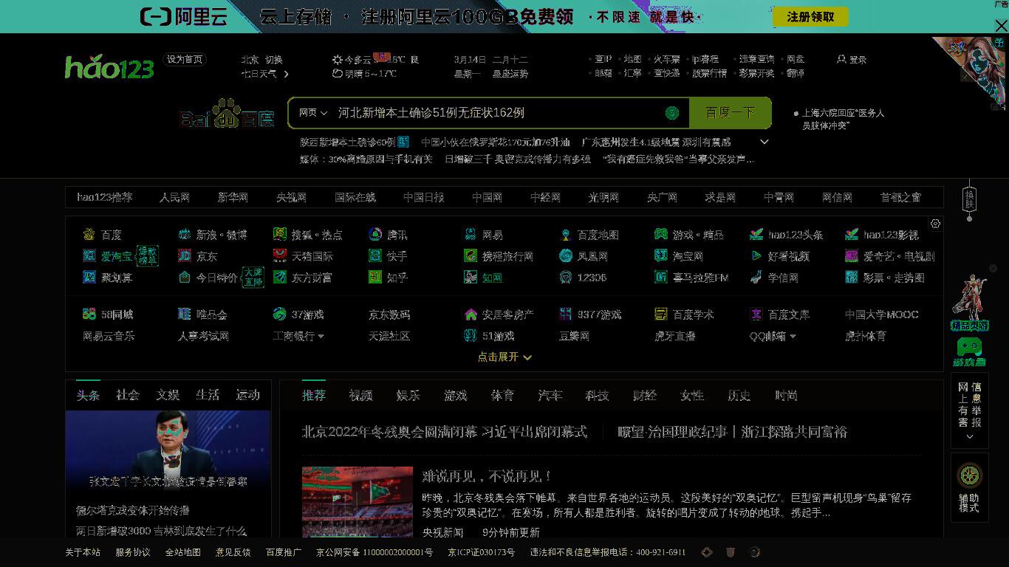The width and height of the screenshot is (1009, 567).
Task: Open the hao123头条 icon
Action: click(756, 235)
